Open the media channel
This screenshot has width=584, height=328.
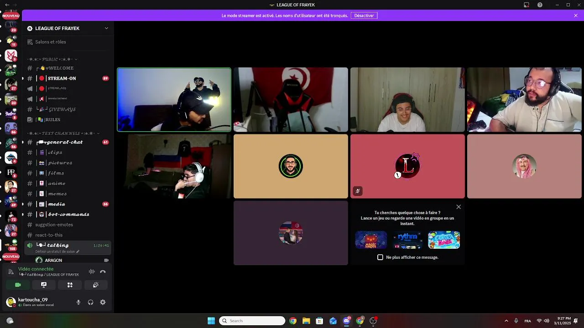(x=68, y=204)
